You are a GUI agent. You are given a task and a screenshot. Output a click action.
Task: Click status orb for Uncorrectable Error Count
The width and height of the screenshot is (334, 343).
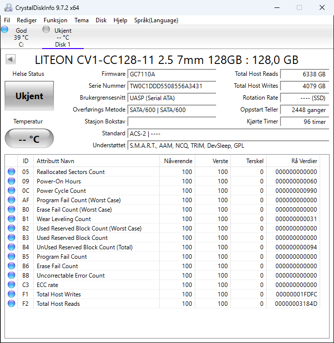point(11,275)
